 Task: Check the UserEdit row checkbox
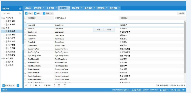coord(25,29)
